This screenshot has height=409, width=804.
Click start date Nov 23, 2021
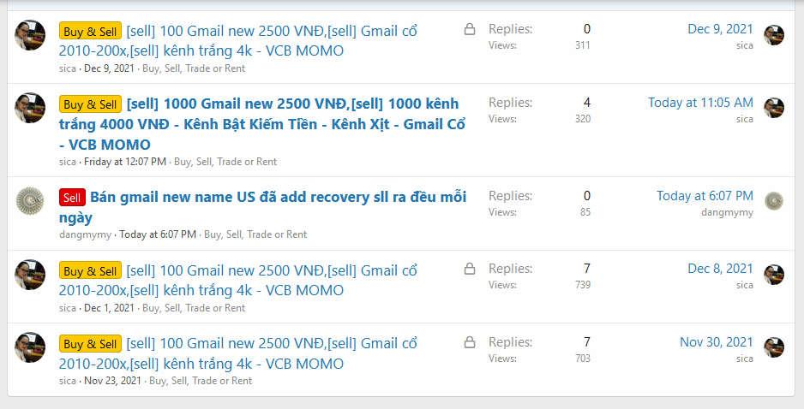tap(112, 381)
